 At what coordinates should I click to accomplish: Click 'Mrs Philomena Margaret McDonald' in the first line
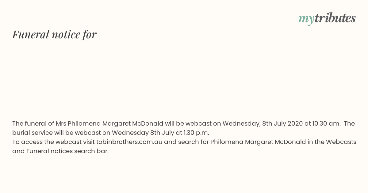click(109, 123)
